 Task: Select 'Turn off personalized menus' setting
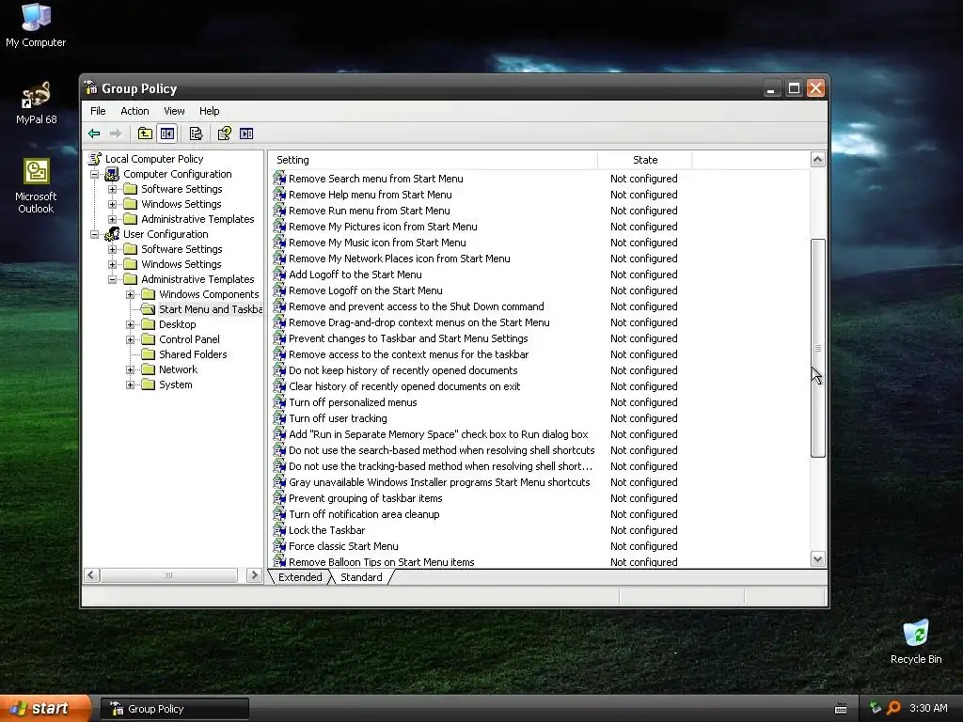(x=353, y=402)
